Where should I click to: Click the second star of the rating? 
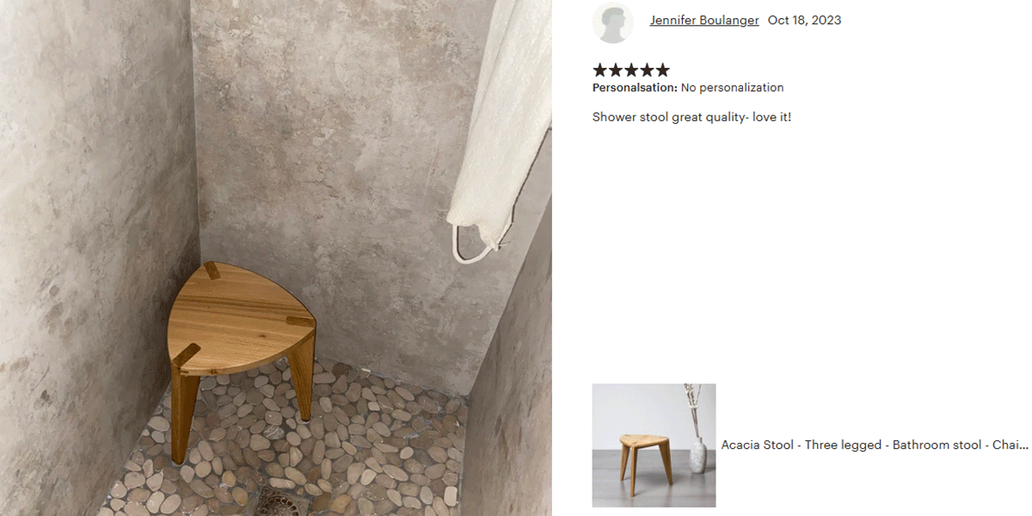coord(615,70)
